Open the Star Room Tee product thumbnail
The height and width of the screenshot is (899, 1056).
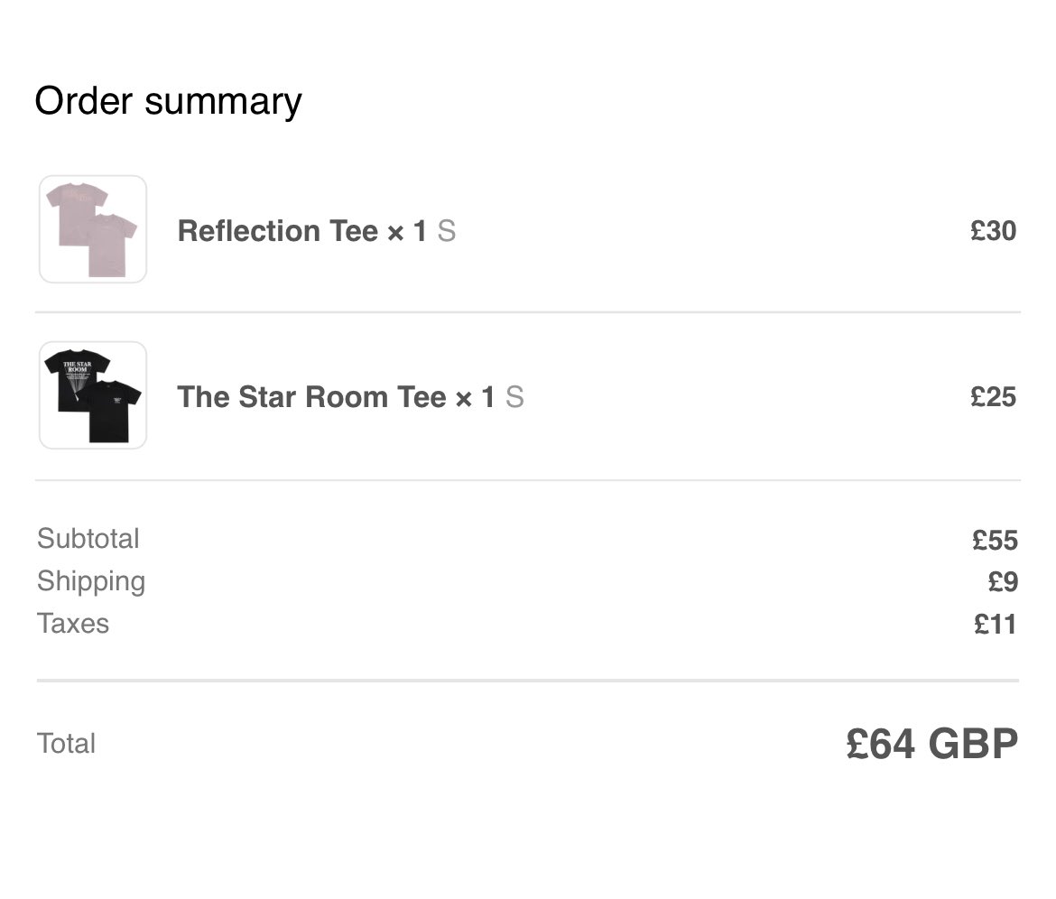[93, 395]
